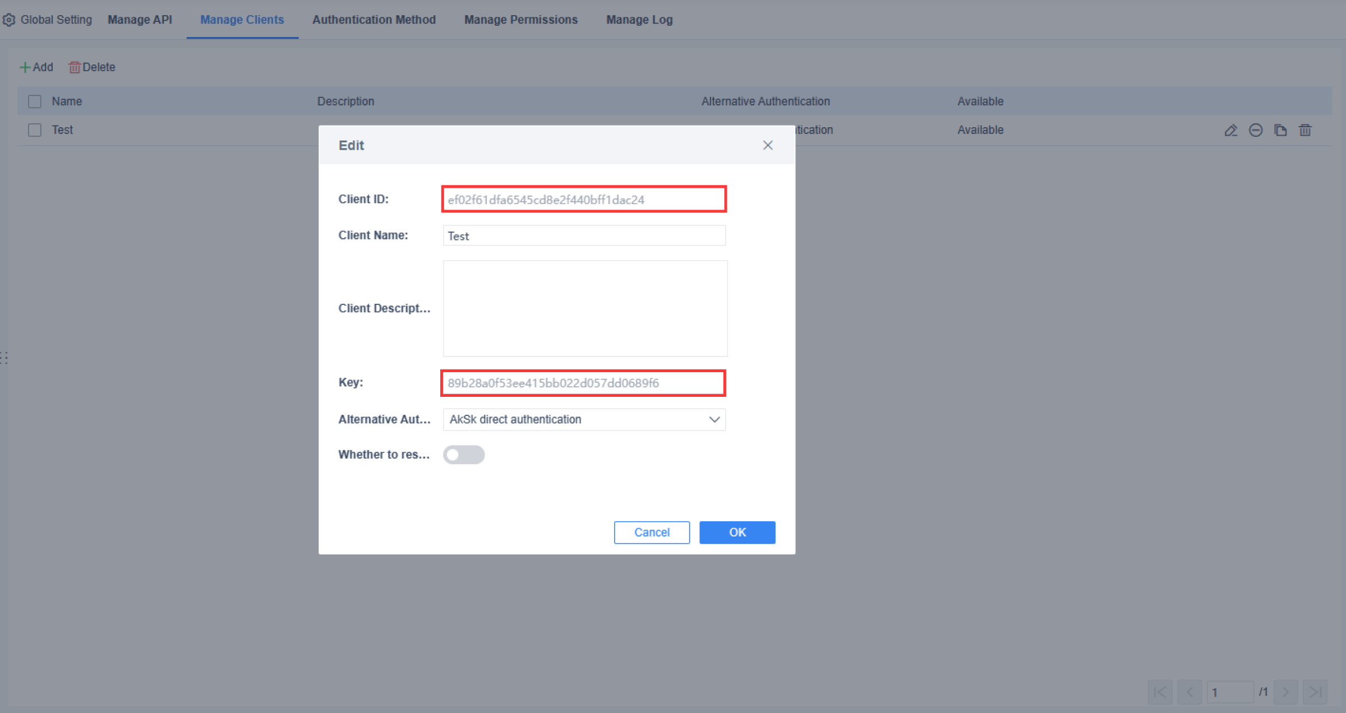Click the disable (minus circle) icon for Test client
This screenshot has width=1346, height=713.
click(x=1256, y=129)
